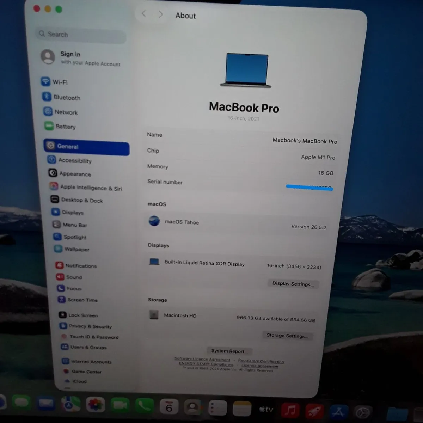Image resolution: width=423 pixels, height=423 pixels.
Task: Open Calendar from the Dock
Action: (169, 407)
